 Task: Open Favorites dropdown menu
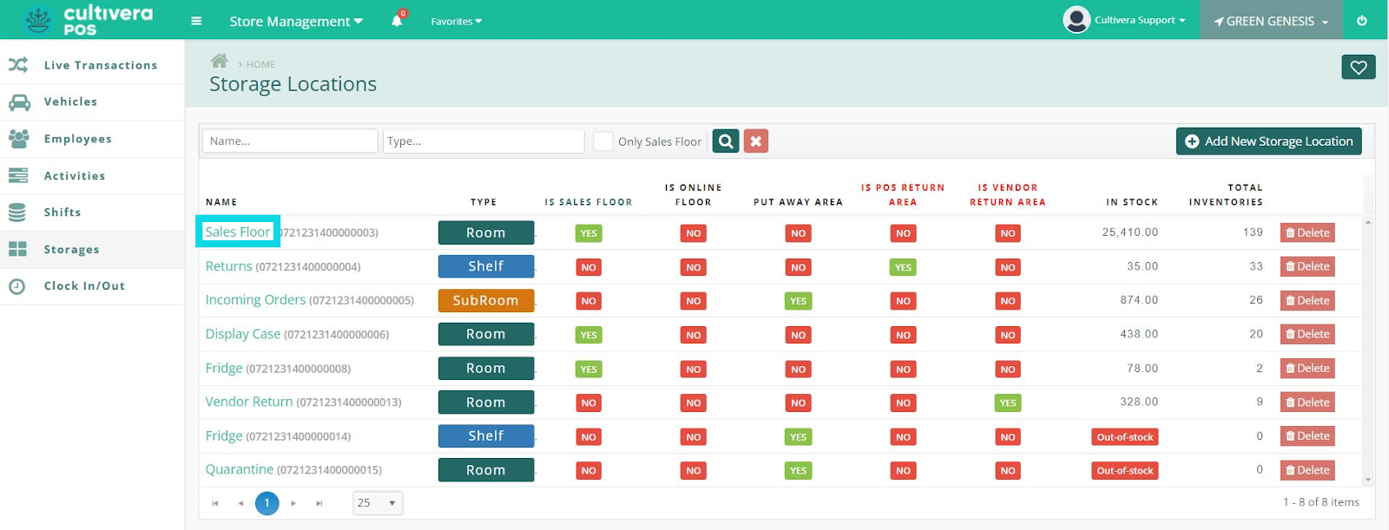457,21
